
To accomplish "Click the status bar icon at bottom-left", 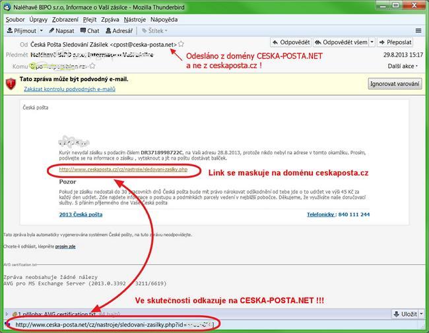I will coord(7,324).
